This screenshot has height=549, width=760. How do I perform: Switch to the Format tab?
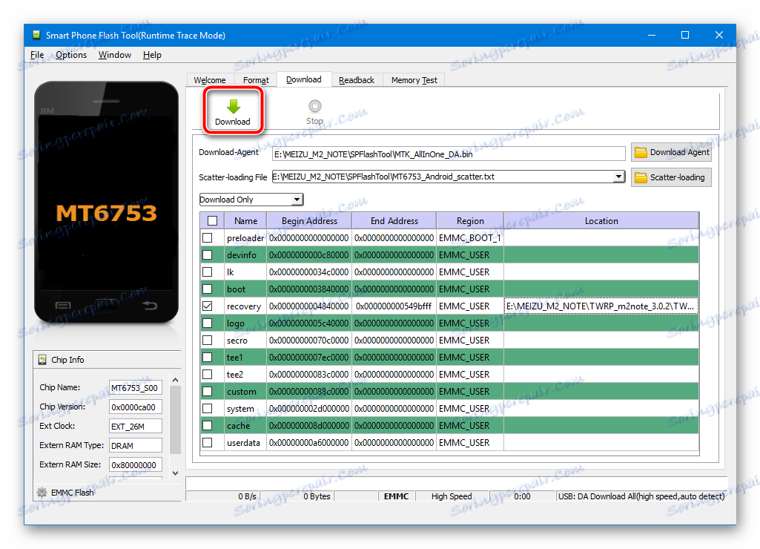256,80
